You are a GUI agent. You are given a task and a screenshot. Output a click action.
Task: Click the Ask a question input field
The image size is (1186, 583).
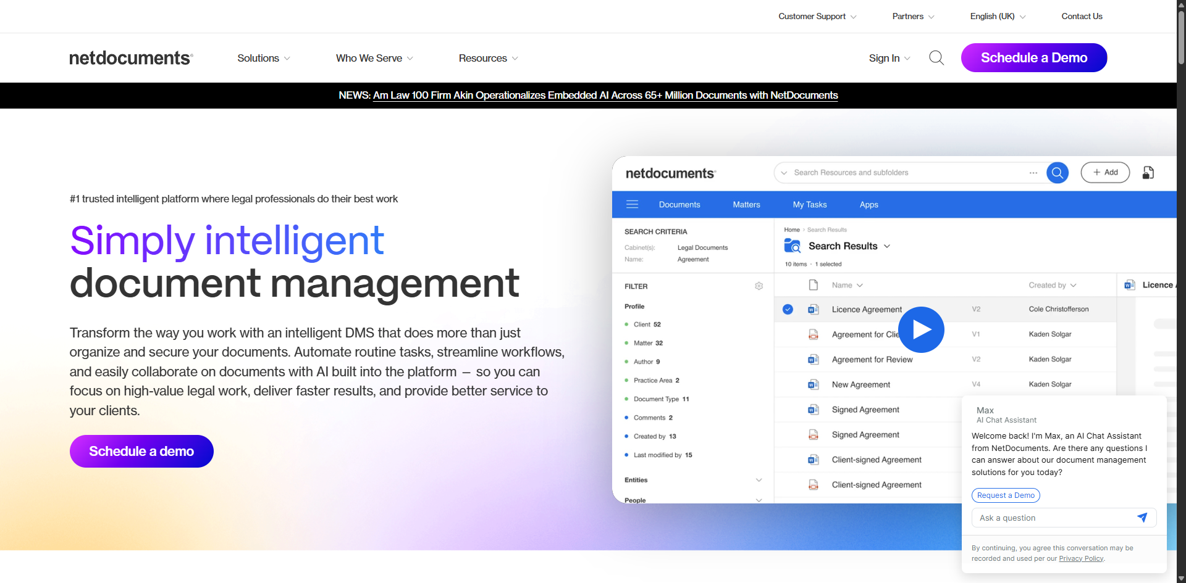(x=1044, y=518)
